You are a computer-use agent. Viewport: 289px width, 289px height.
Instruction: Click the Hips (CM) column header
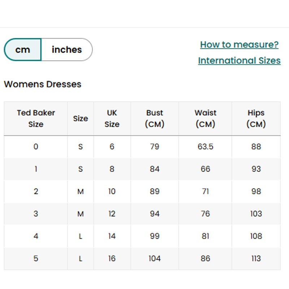(x=256, y=118)
